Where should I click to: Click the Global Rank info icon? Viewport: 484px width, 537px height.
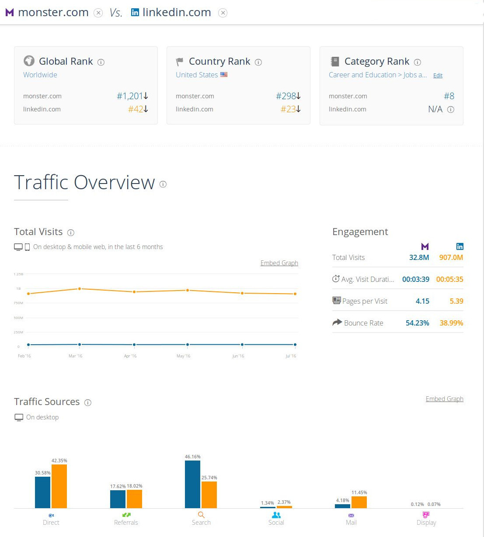tap(101, 62)
